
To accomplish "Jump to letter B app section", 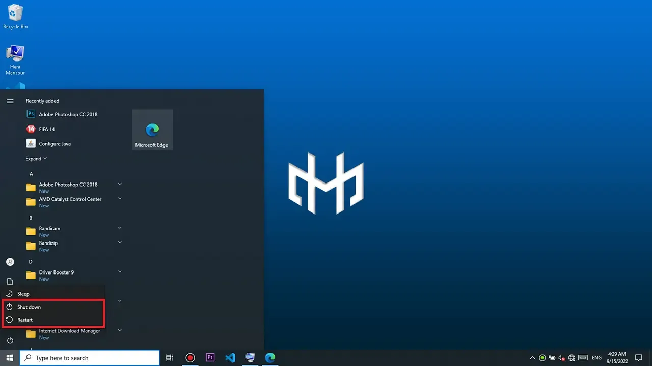I will [x=31, y=218].
